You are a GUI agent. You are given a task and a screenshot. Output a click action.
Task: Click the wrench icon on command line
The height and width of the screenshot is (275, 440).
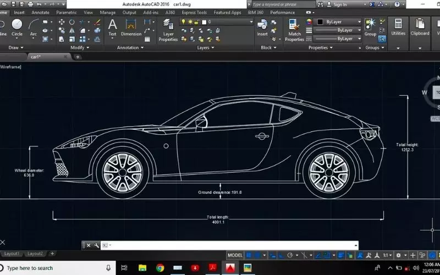[96, 245]
